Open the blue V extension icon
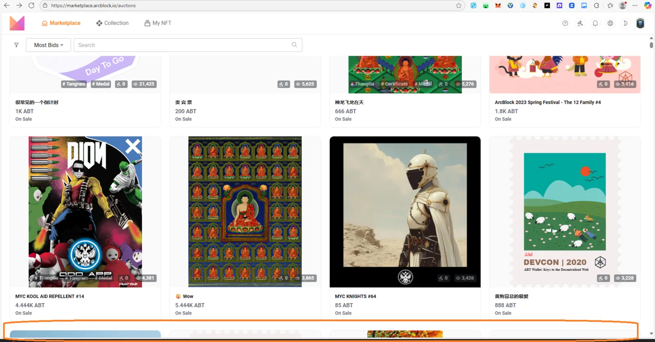This screenshot has height=342, width=655. (510, 6)
